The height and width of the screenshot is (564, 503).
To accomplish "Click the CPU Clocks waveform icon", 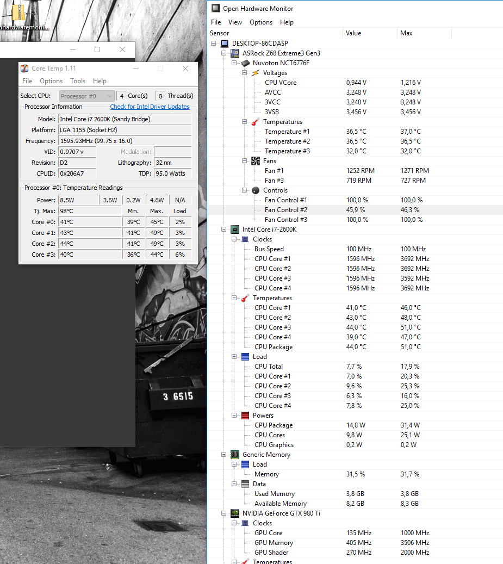I will (245, 239).
